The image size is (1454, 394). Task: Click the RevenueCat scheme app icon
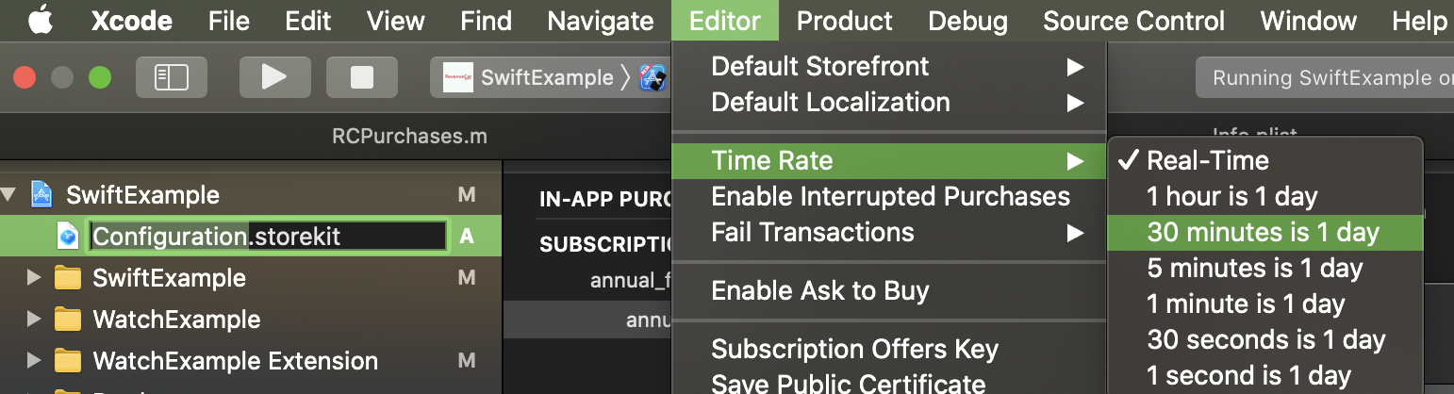458,77
